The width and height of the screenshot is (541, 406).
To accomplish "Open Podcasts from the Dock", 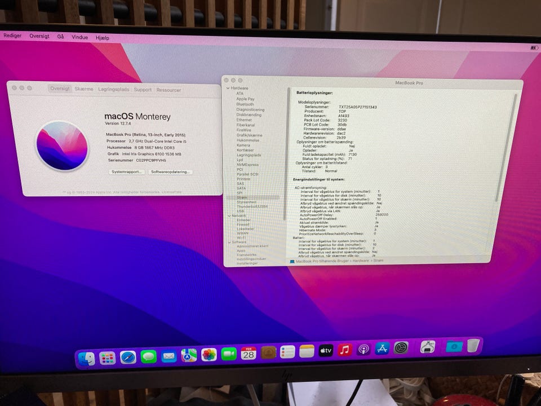I will click(363, 349).
